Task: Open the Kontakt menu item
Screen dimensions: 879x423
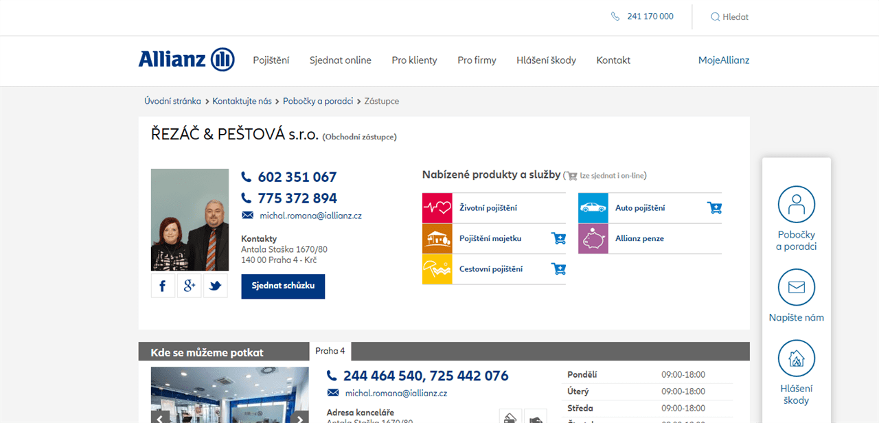Action: 613,60
